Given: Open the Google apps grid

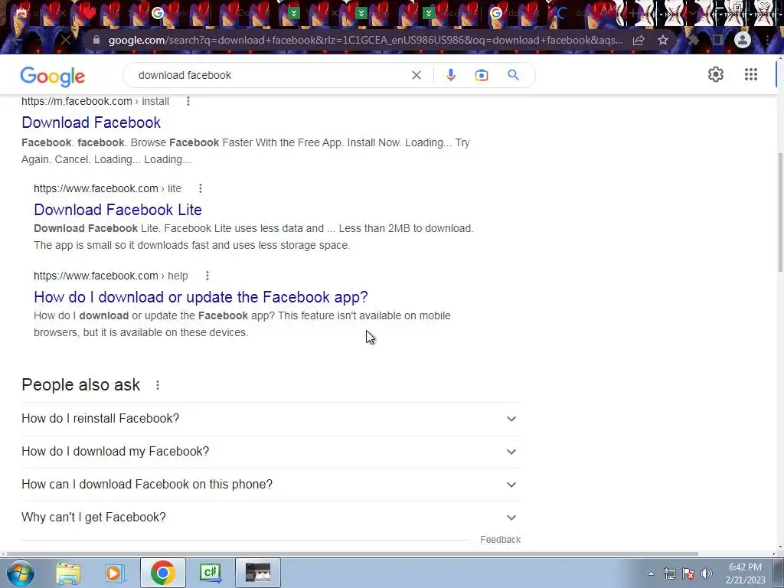Looking at the screenshot, I should coord(750,74).
